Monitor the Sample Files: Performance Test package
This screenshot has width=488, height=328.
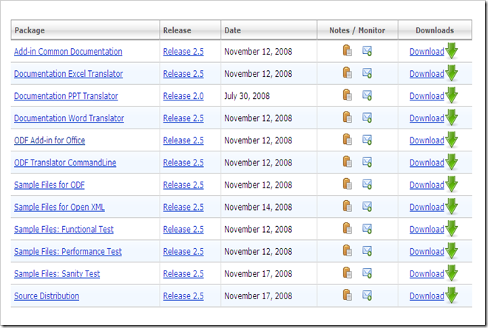point(367,251)
